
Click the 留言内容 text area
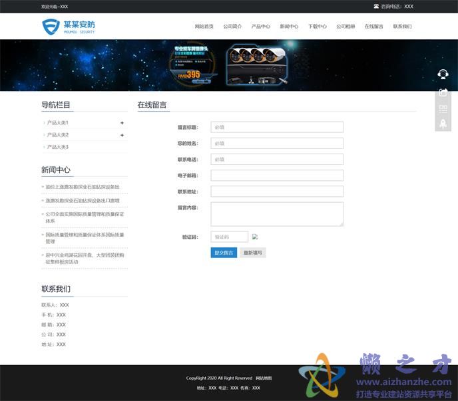click(277, 214)
